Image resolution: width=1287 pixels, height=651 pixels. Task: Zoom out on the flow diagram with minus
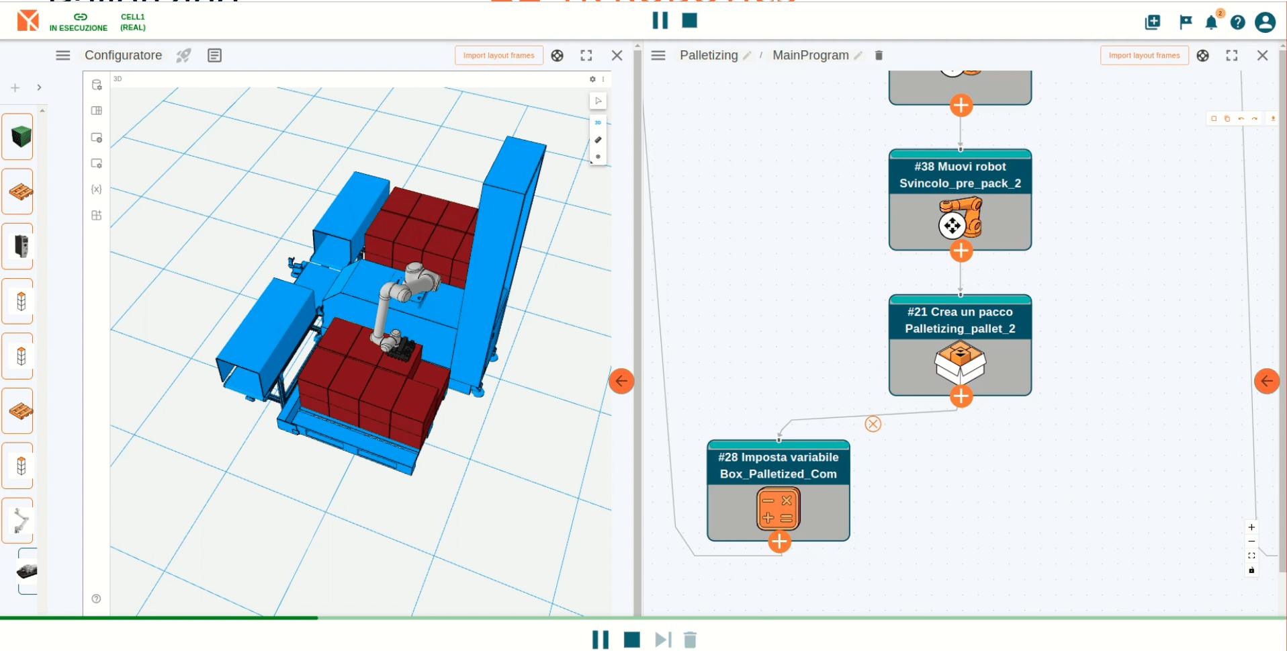tap(1251, 541)
